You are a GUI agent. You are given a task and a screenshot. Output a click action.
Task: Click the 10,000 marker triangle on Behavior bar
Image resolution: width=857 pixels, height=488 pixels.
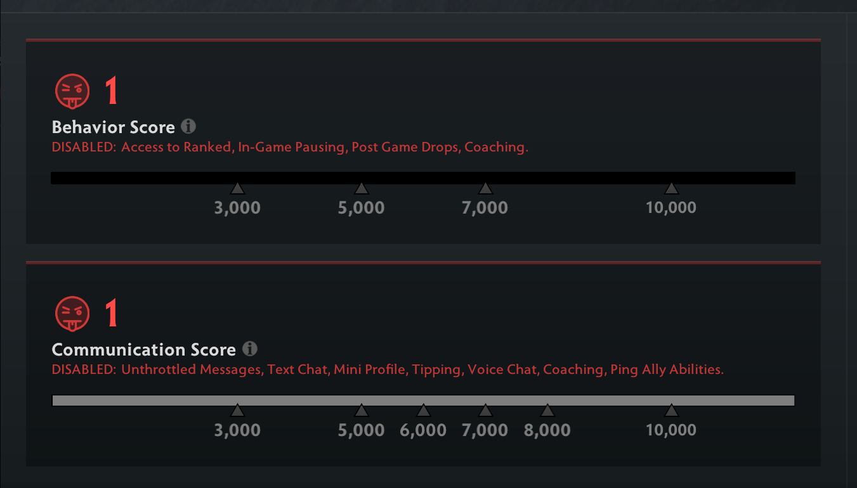pyautogui.click(x=671, y=188)
